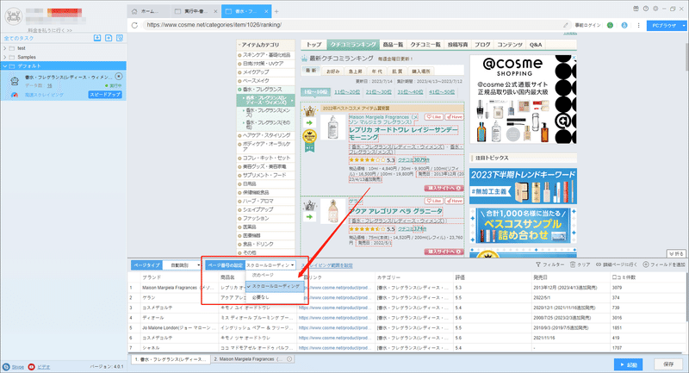Add a new tab with plus button
Viewport: 689px width, 373px height.
click(x=276, y=11)
